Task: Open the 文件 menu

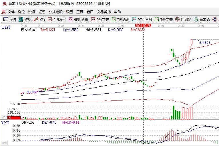Action: 11,12
